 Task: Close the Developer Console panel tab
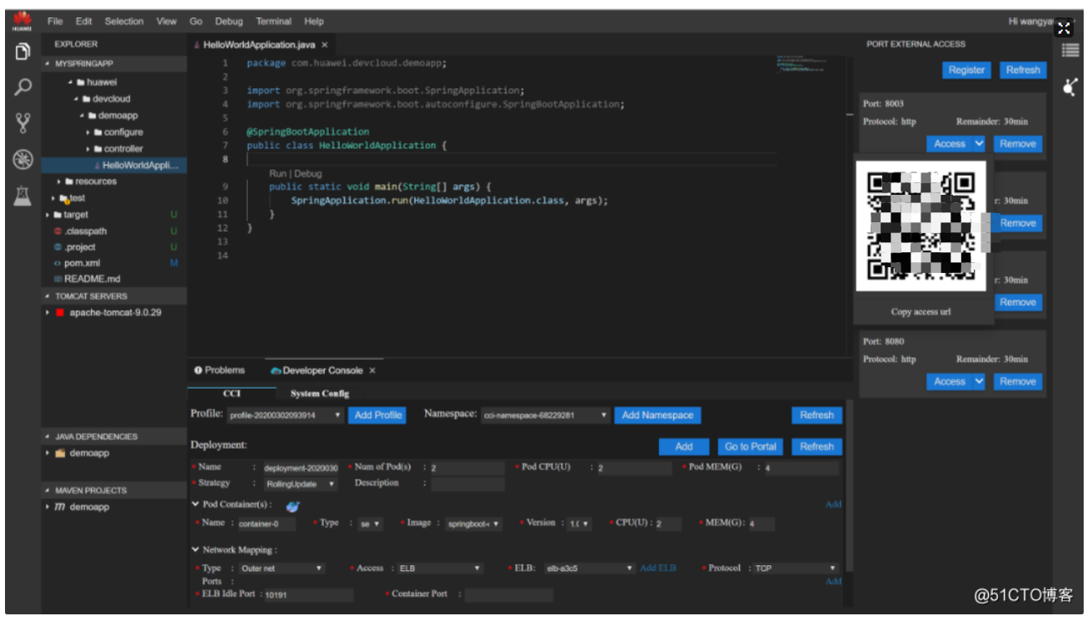point(372,370)
